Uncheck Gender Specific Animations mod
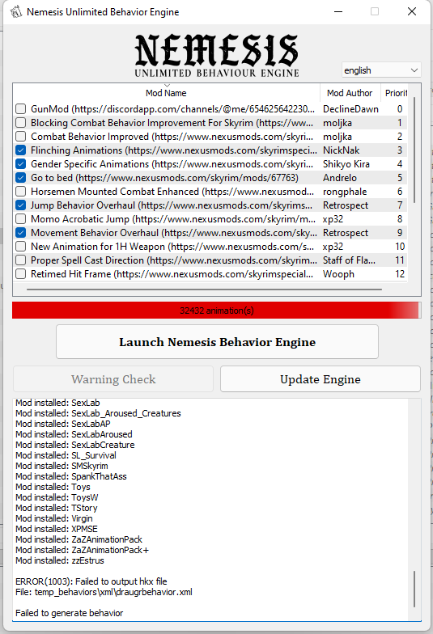The width and height of the screenshot is (433, 634). point(21,163)
